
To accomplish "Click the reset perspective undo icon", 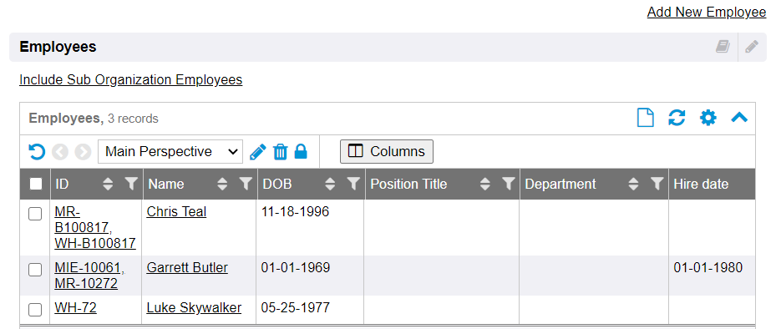I will point(37,151).
